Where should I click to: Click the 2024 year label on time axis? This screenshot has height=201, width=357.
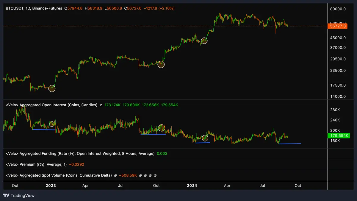[192, 186]
